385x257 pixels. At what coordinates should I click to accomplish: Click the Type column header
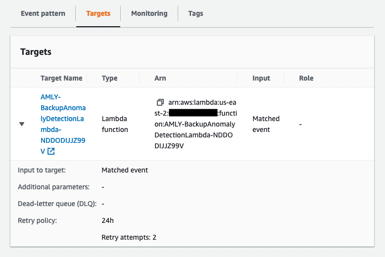pos(109,78)
